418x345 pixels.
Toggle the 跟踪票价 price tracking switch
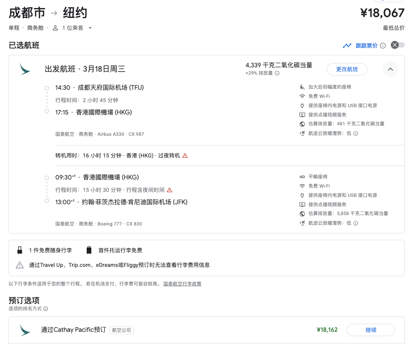coord(398,45)
